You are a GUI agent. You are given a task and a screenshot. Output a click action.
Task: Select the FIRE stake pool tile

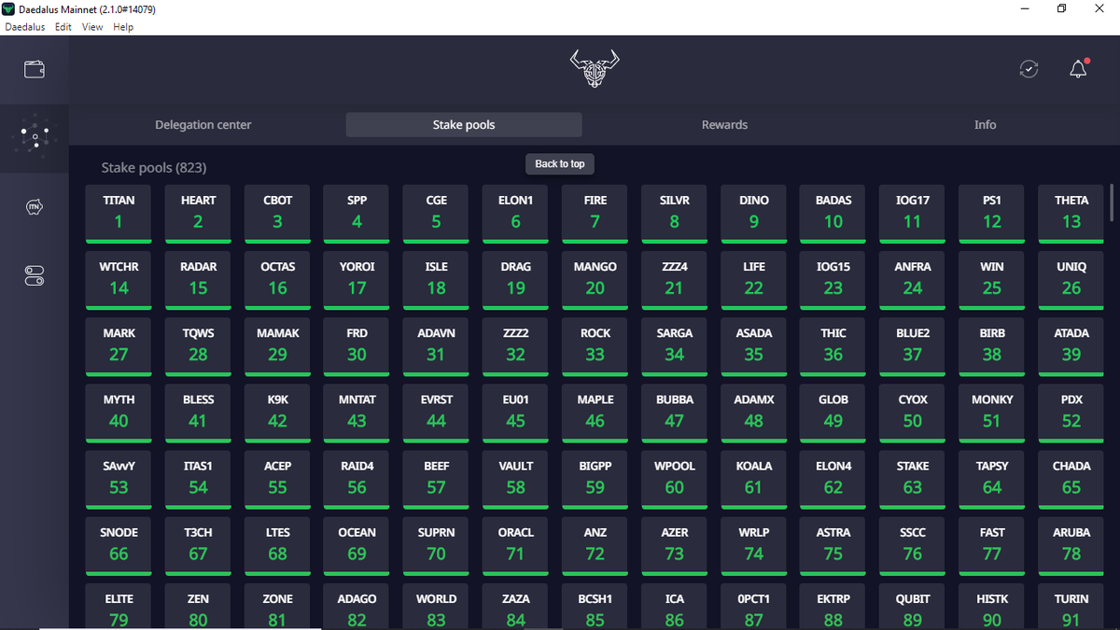point(595,215)
